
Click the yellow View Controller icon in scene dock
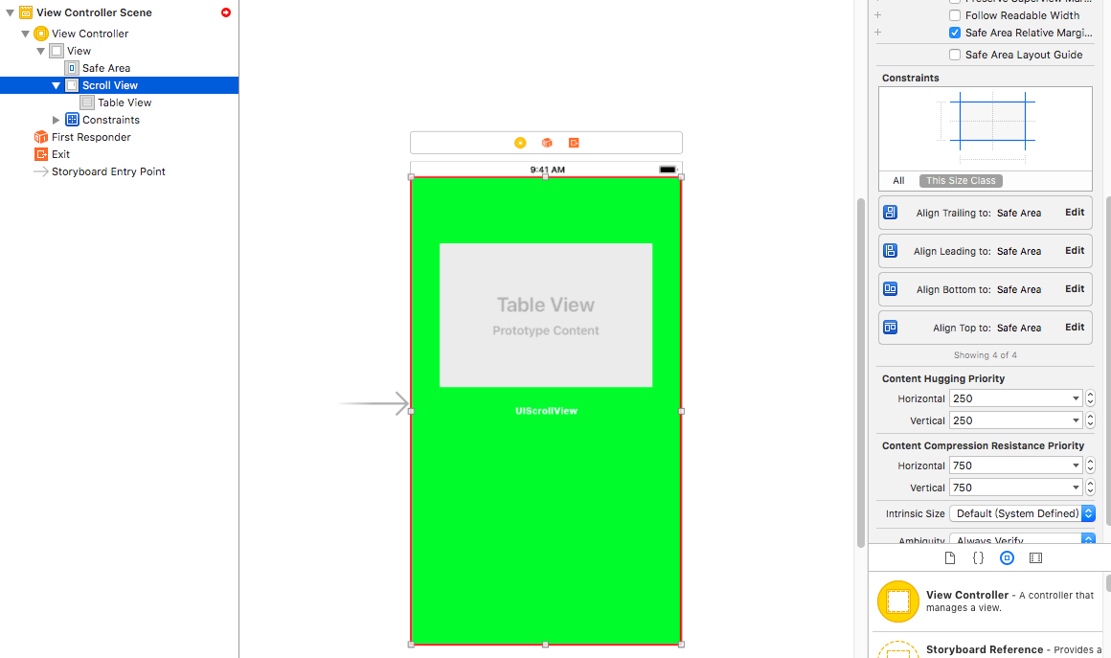[x=520, y=143]
